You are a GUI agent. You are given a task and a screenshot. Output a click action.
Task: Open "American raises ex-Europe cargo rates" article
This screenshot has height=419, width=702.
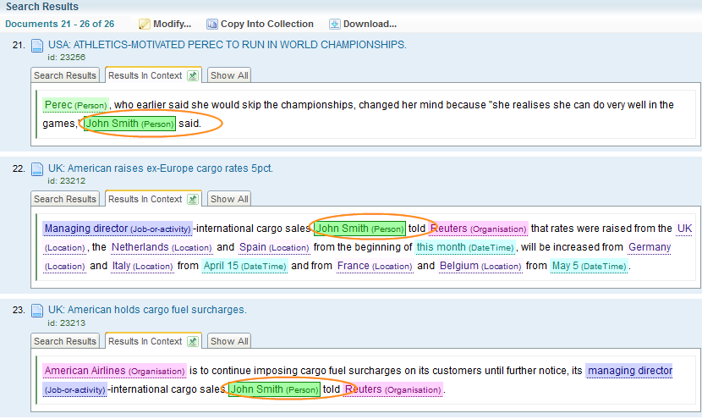(161, 168)
